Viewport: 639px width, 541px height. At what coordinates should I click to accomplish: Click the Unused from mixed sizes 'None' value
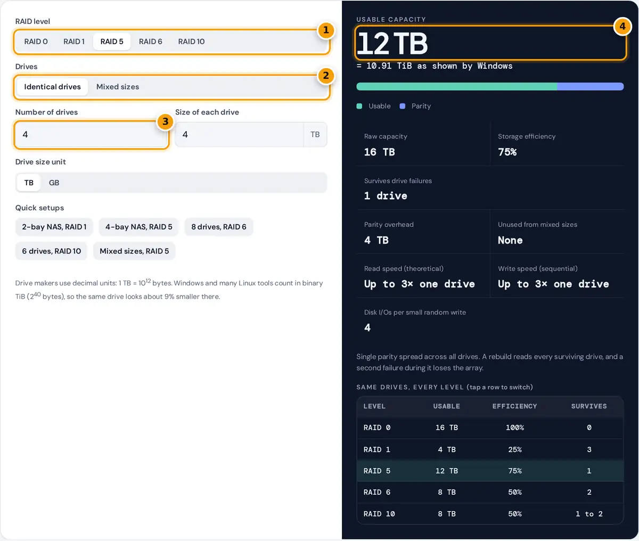(x=510, y=240)
